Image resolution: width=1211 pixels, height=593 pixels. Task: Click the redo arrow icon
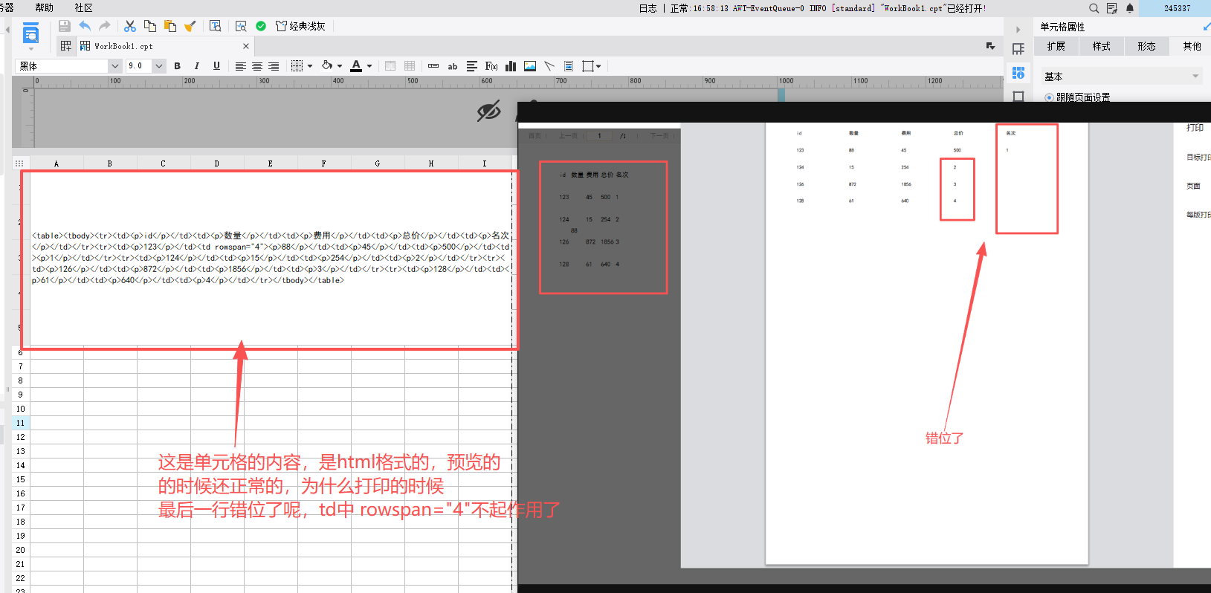click(x=105, y=26)
